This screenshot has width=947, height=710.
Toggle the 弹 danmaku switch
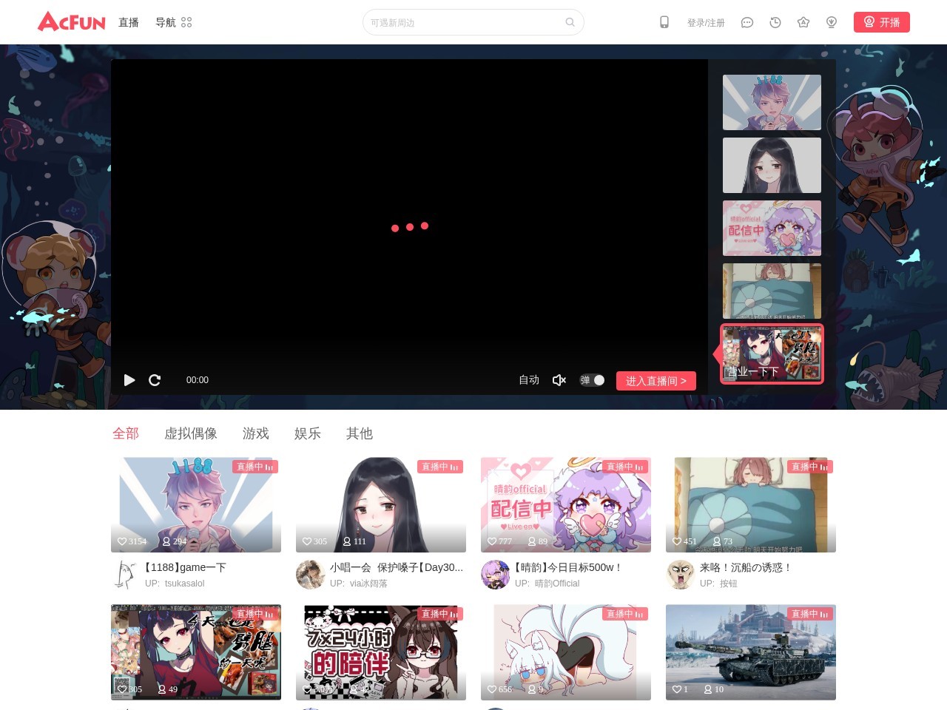click(x=592, y=380)
